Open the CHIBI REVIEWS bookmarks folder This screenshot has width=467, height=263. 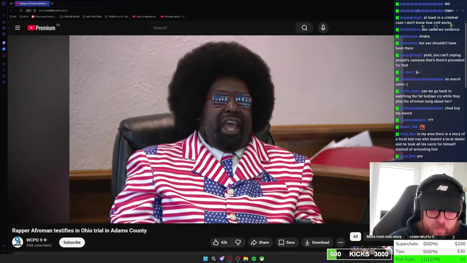[70, 16]
